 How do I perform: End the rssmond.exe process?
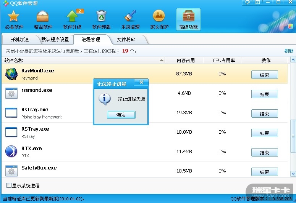click(x=264, y=94)
